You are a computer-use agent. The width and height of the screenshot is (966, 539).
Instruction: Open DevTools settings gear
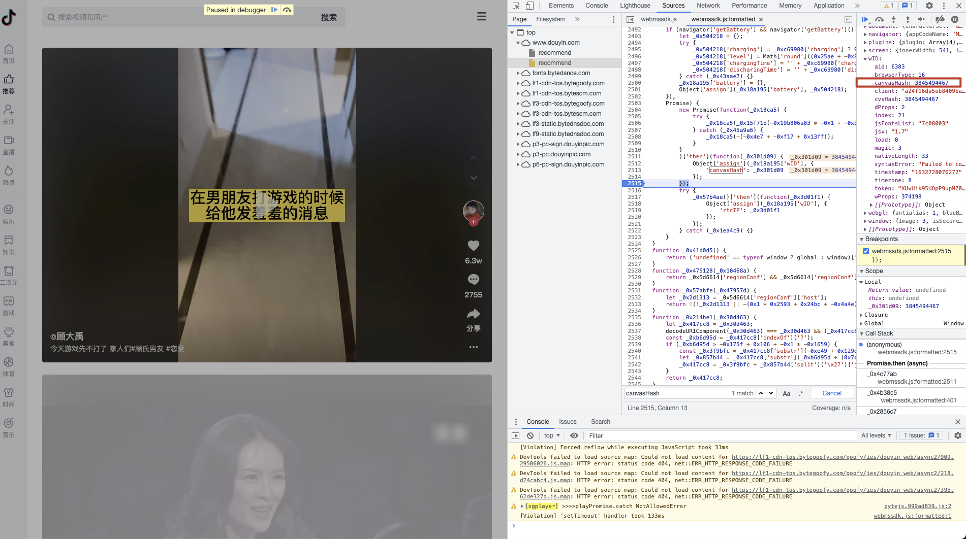pyautogui.click(x=929, y=6)
